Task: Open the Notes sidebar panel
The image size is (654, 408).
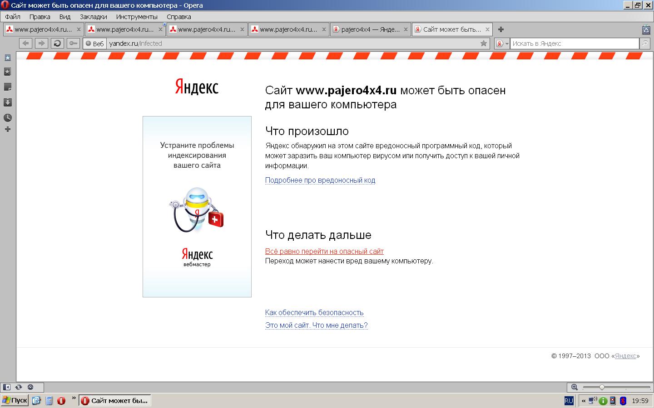Action: point(8,87)
